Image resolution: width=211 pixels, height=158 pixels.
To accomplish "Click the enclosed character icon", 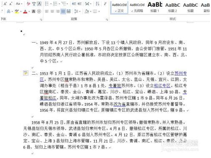I will click(39, 11).
